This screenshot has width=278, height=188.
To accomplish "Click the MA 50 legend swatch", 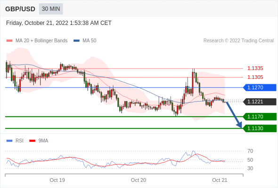I will coord(76,41).
